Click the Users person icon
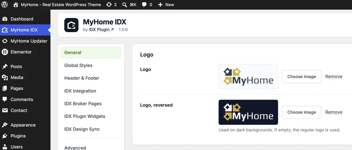This screenshot has height=150, width=352. (x=5, y=147)
